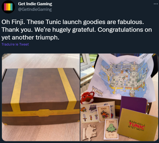Image resolution: width=159 pixels, height=143 pixels.
Task: Click the fox plush in right photo
Action: (87, 98)
